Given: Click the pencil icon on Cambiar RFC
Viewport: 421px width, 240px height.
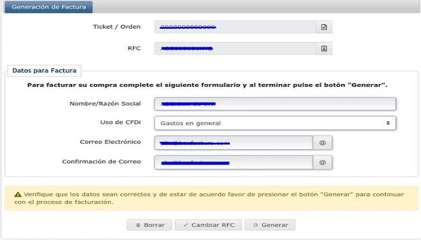Looking at the screenshot, I should click(185, 225).
